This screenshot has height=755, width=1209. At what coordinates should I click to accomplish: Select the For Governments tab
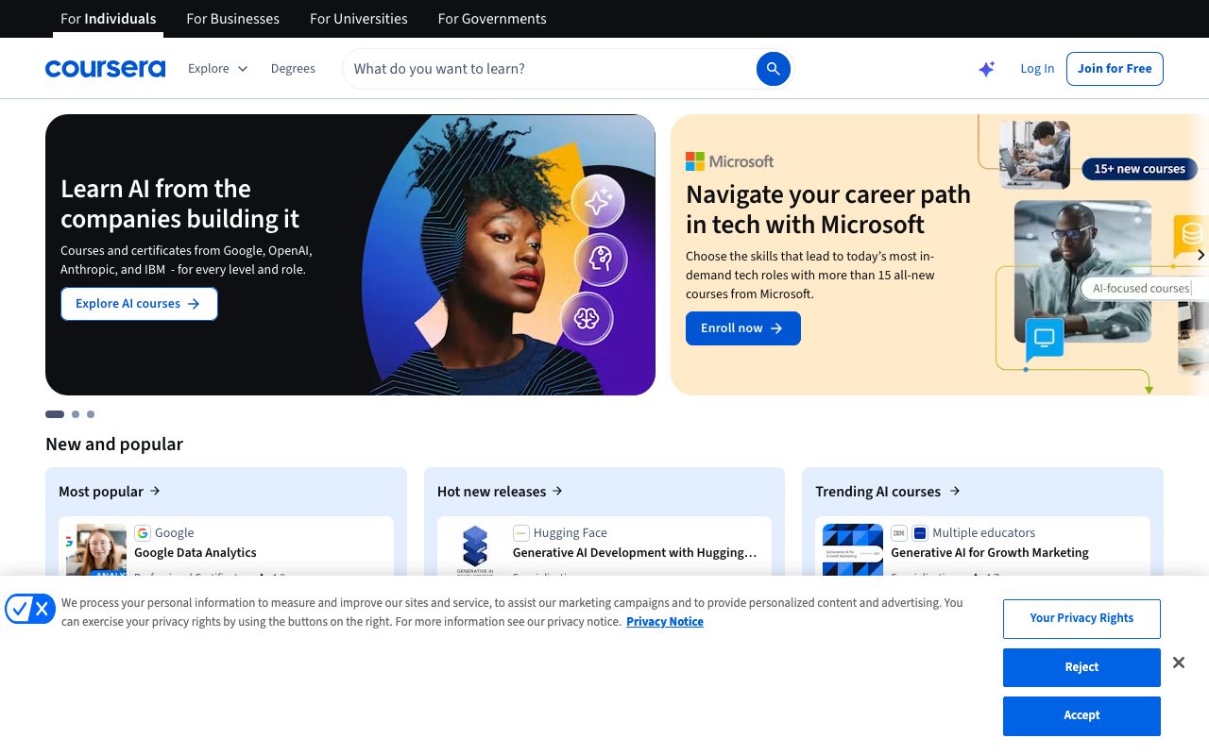pyautogui.click(x=492, y=19)
